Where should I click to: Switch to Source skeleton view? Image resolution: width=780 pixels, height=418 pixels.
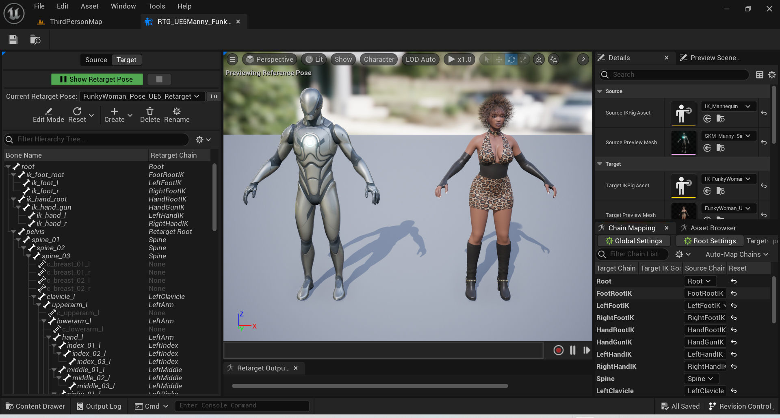[96, 60]
